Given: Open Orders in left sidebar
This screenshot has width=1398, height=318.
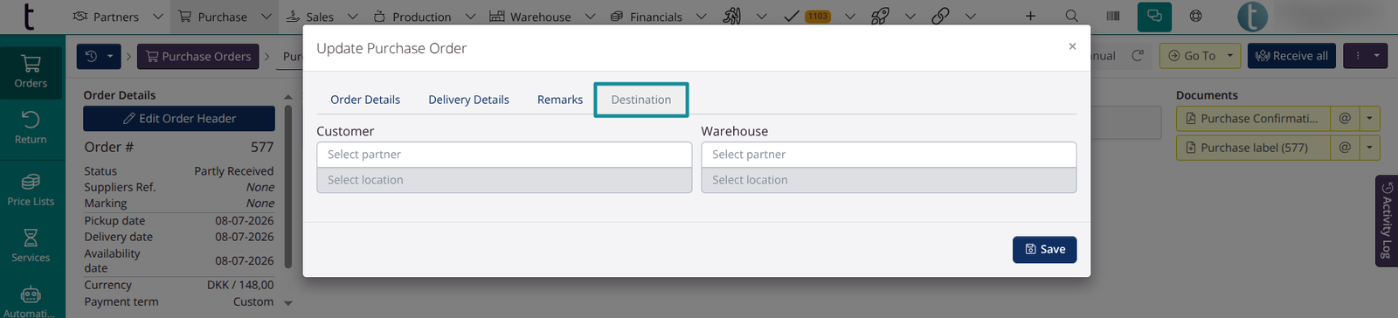Looking at the screenshot, I should [31, 72].
